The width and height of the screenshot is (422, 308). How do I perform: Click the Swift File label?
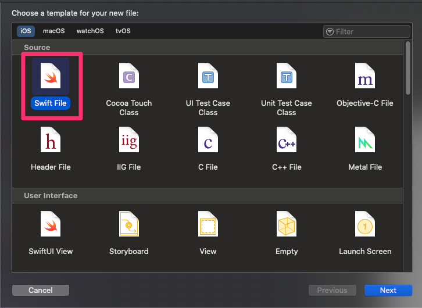tap(51, 103)
